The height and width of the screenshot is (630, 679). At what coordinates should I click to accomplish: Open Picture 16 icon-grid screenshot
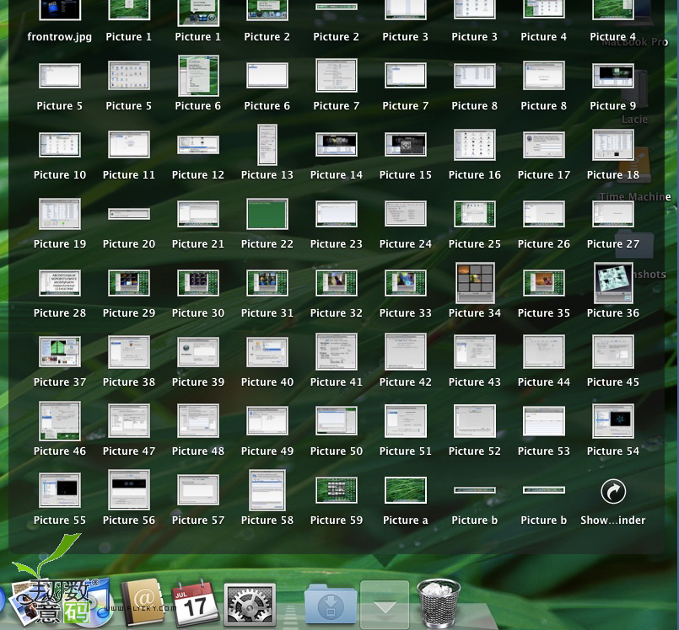pyautogui.click(x=475, y=144)
